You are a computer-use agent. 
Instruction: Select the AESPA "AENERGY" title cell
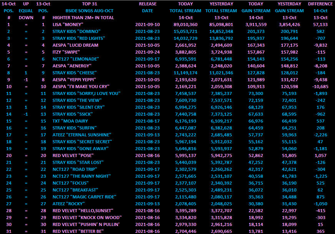point(72,66)
